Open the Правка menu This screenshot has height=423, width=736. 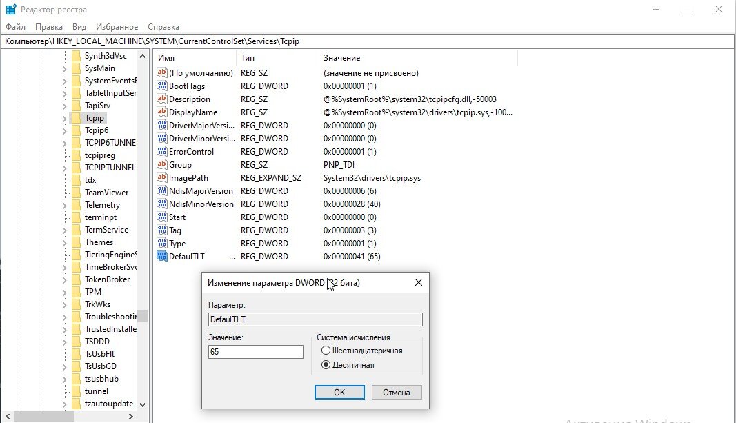49,27
